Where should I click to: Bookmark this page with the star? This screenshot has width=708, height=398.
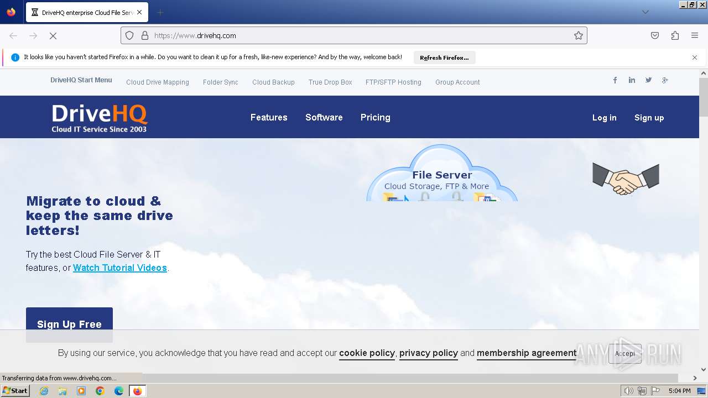579,35
